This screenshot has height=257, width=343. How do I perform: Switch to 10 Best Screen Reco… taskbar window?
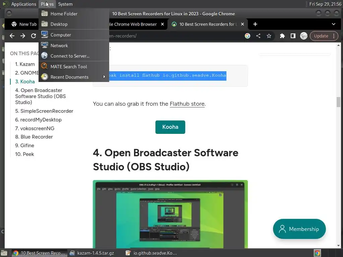[x=40, y=253]
